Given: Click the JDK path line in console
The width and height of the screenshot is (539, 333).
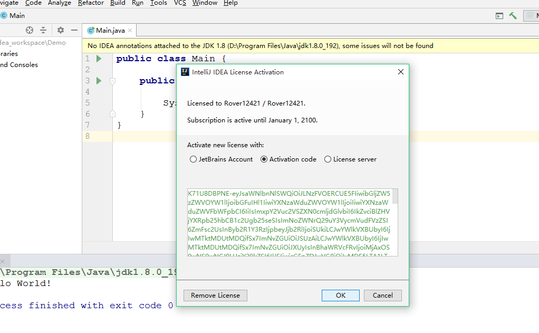Looking at the screenshot, I should (x=89, y=272).
